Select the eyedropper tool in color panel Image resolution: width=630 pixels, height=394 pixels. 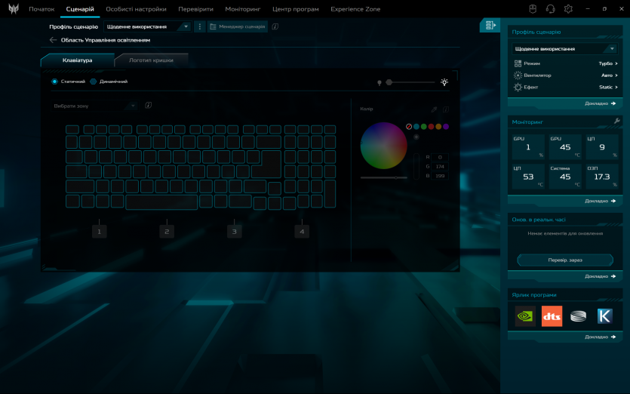[434, 109]
